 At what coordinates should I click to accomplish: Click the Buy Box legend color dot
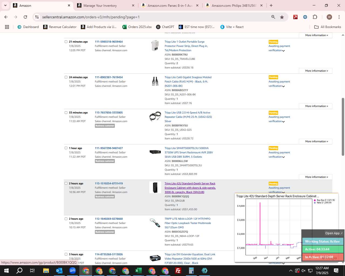coord(315,200)
